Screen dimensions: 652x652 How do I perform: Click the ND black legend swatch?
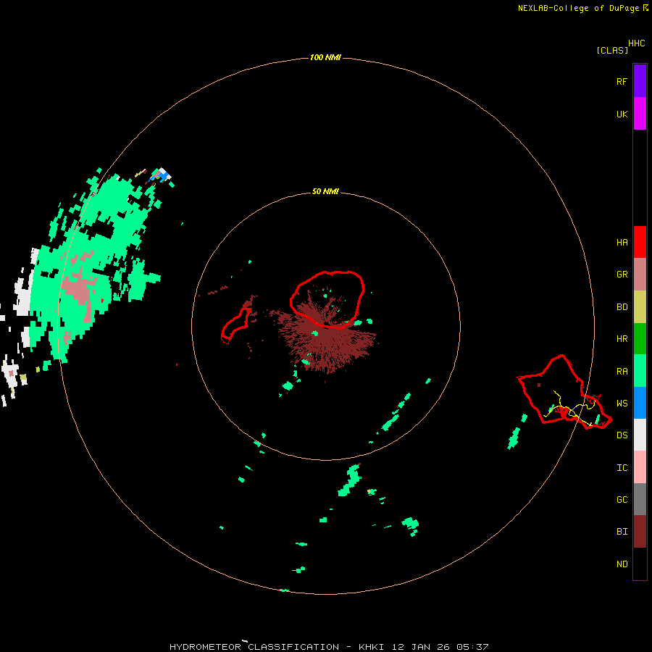tap(640, 564)
